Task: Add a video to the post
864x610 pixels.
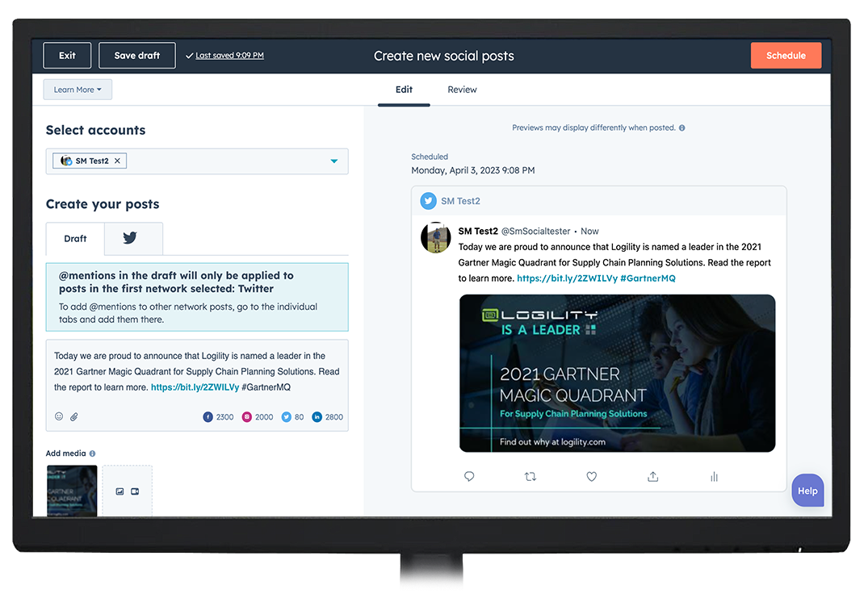Action: [x=135, y=491]
